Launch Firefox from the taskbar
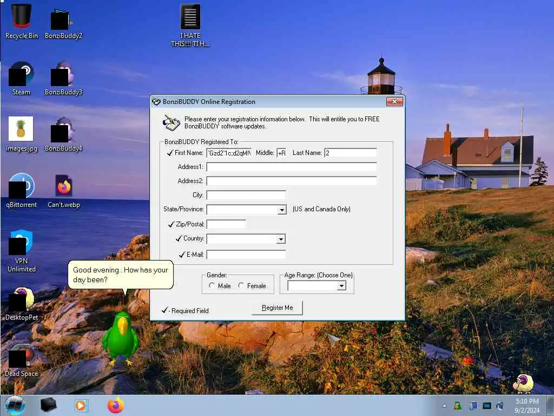The width and height of the screenshot is (554, 416). coord(116,405)
